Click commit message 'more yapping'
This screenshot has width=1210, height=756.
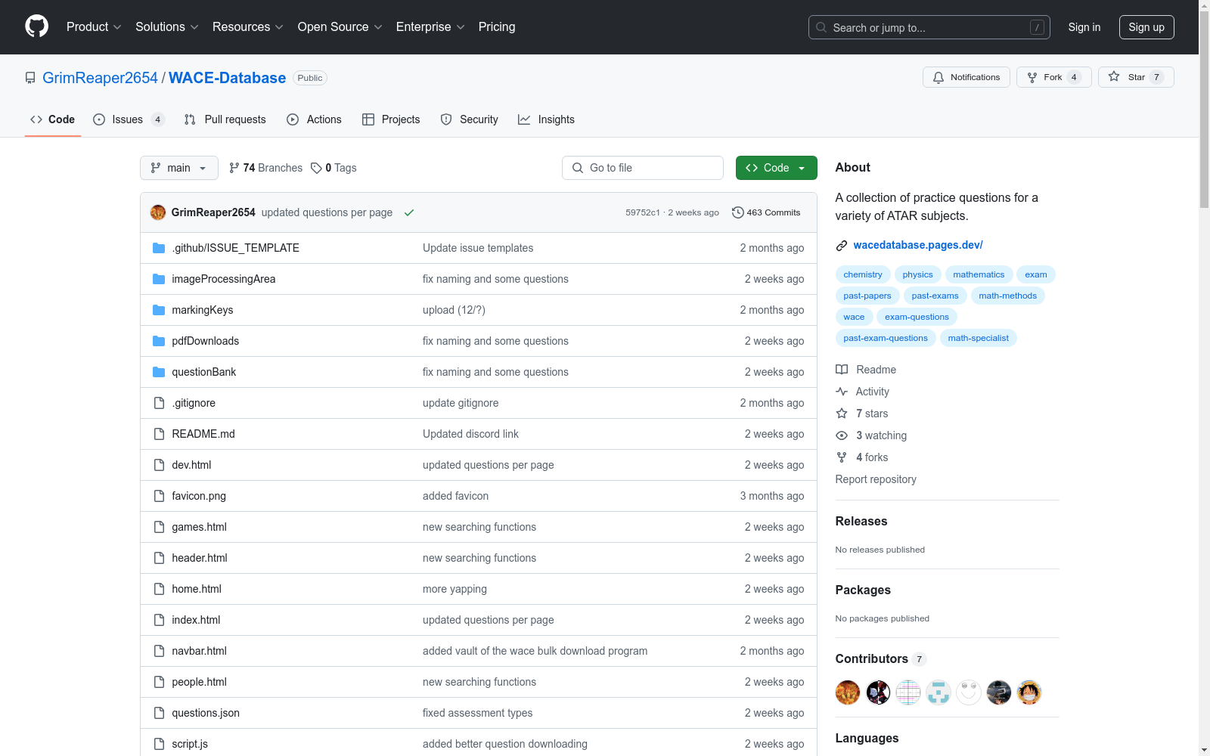coord(455,589)
